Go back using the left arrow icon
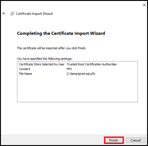Image resolution: width=148 pixels, height=146 pixels. click(x=4, y=13)
